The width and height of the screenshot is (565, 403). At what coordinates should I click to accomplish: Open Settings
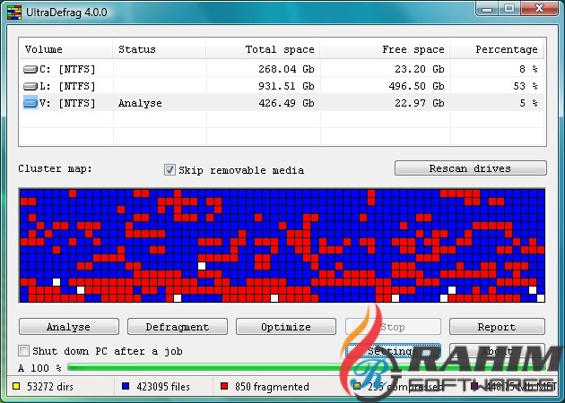pyautogui.click(x=393, y=351)
